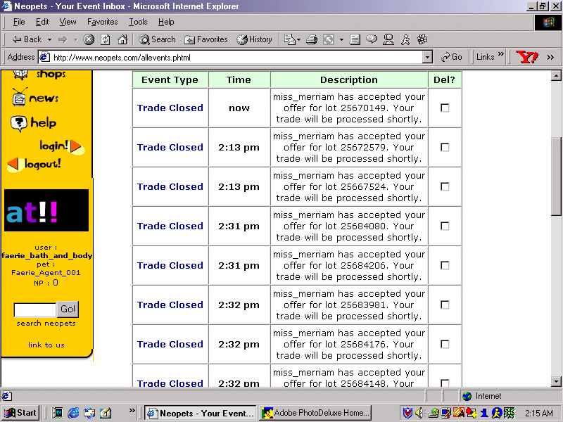
Task: Open the Tools menu
Action: [138, 22]
